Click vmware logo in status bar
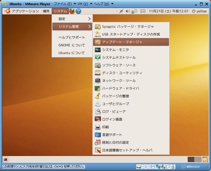This screenshot has width=211, height=171. pos(191,167)
